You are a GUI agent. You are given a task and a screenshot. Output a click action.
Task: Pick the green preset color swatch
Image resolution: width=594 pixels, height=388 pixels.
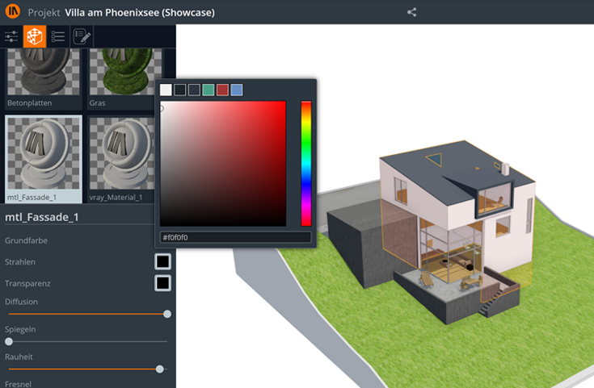pyautogui.click(x=209, y=90)
